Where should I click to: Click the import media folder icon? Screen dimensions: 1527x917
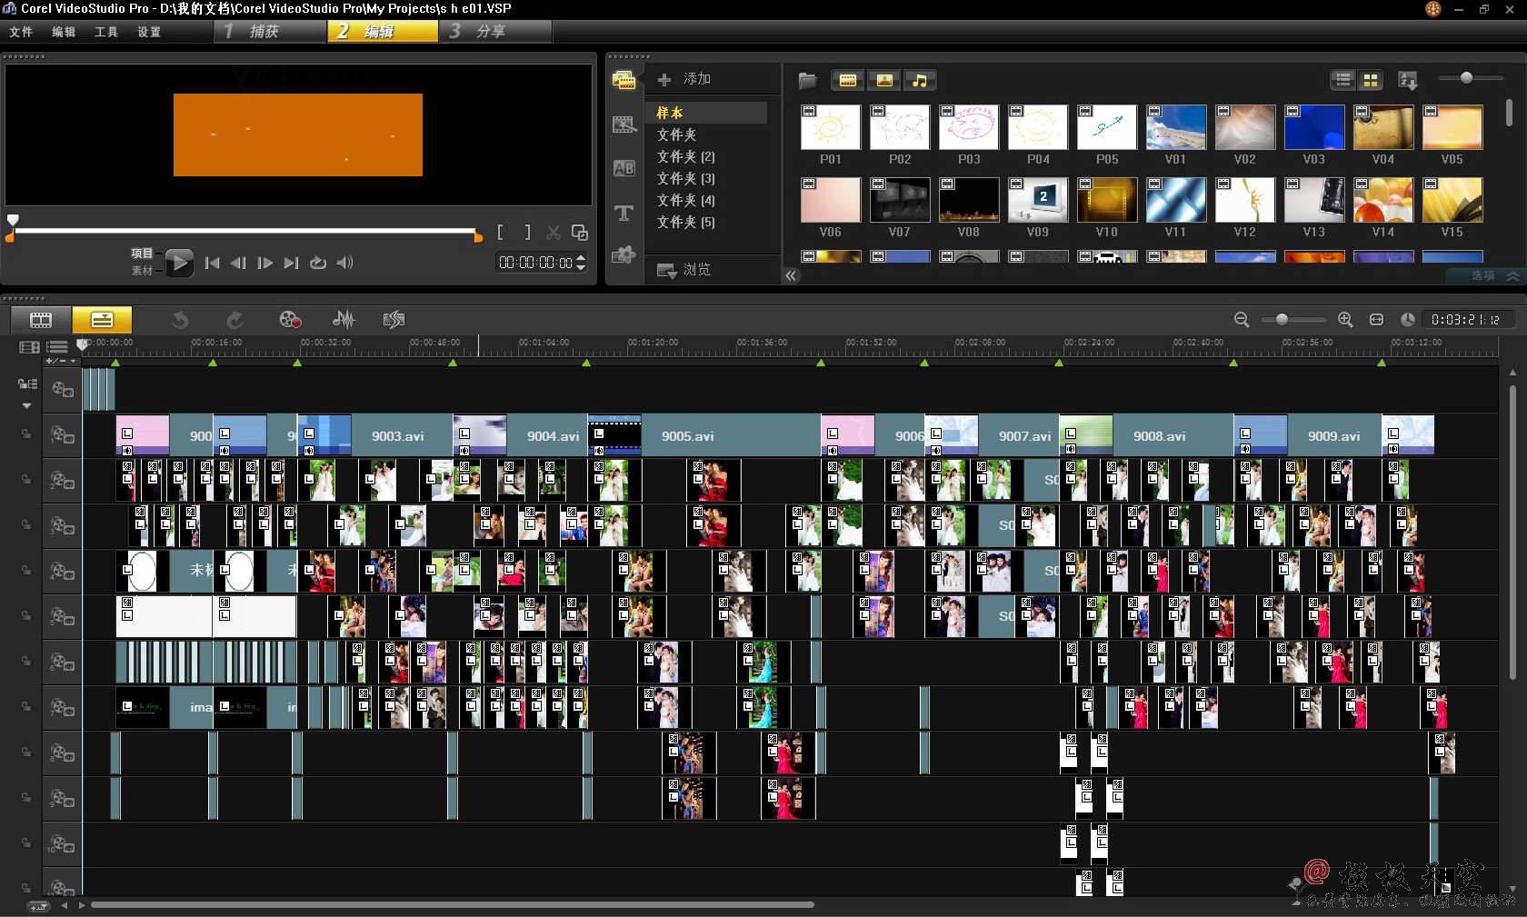point(807,80)
